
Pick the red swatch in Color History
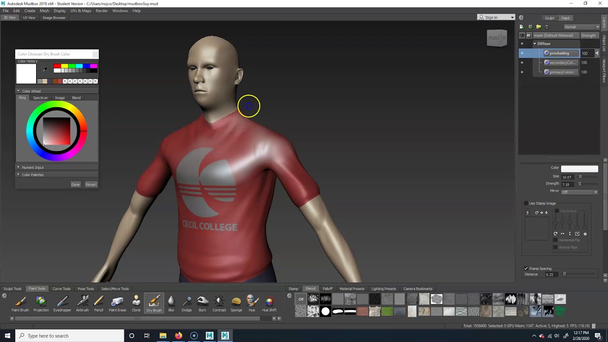(x=57, y=66)
